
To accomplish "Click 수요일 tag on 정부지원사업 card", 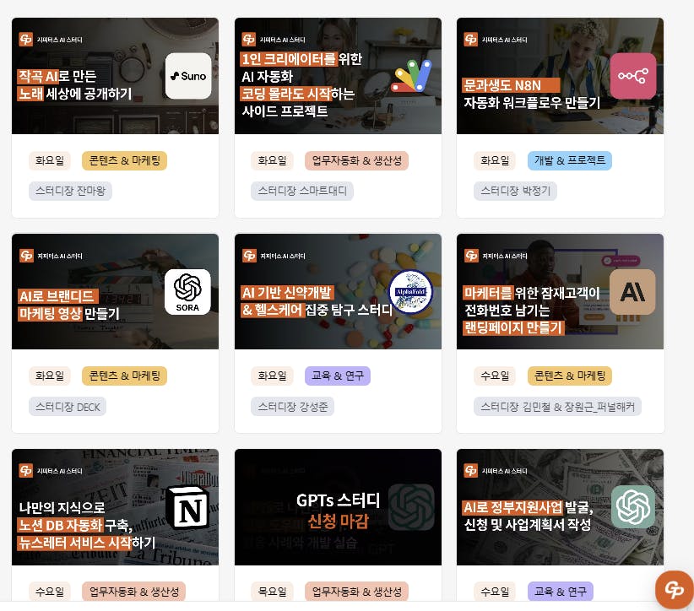I will pos(495,592).
